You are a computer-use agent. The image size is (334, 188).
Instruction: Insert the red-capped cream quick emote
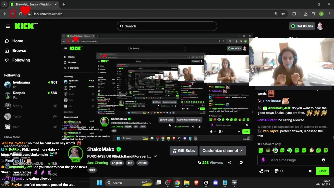pos(312,150)
